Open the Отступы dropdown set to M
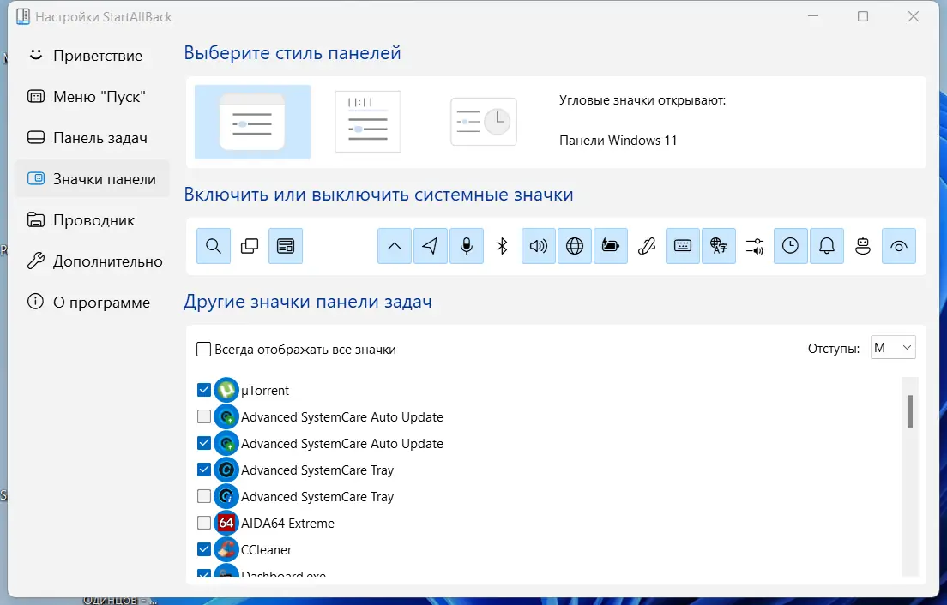 (x=893, y=347)
